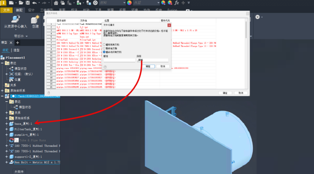Screen dimensions: 314x174
Task: Expand the Hex Bolt Metric M12 node
Action: 7,162
